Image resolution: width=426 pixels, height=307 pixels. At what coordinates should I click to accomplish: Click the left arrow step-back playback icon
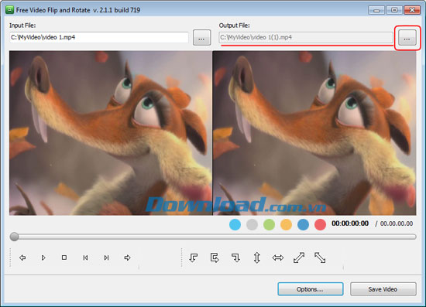click(x=22, y=258)
